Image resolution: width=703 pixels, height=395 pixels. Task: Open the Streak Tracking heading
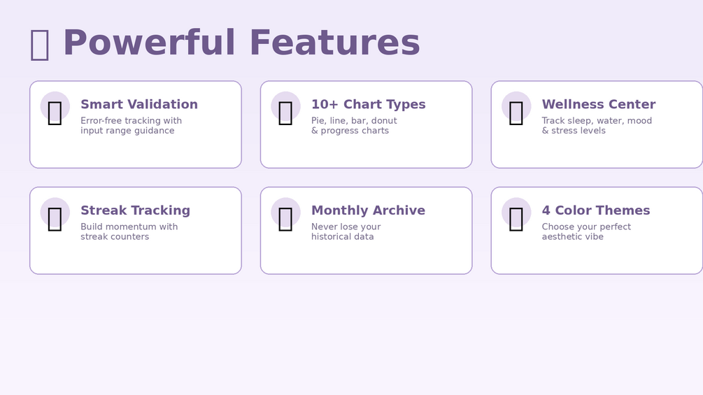[135, 211]
